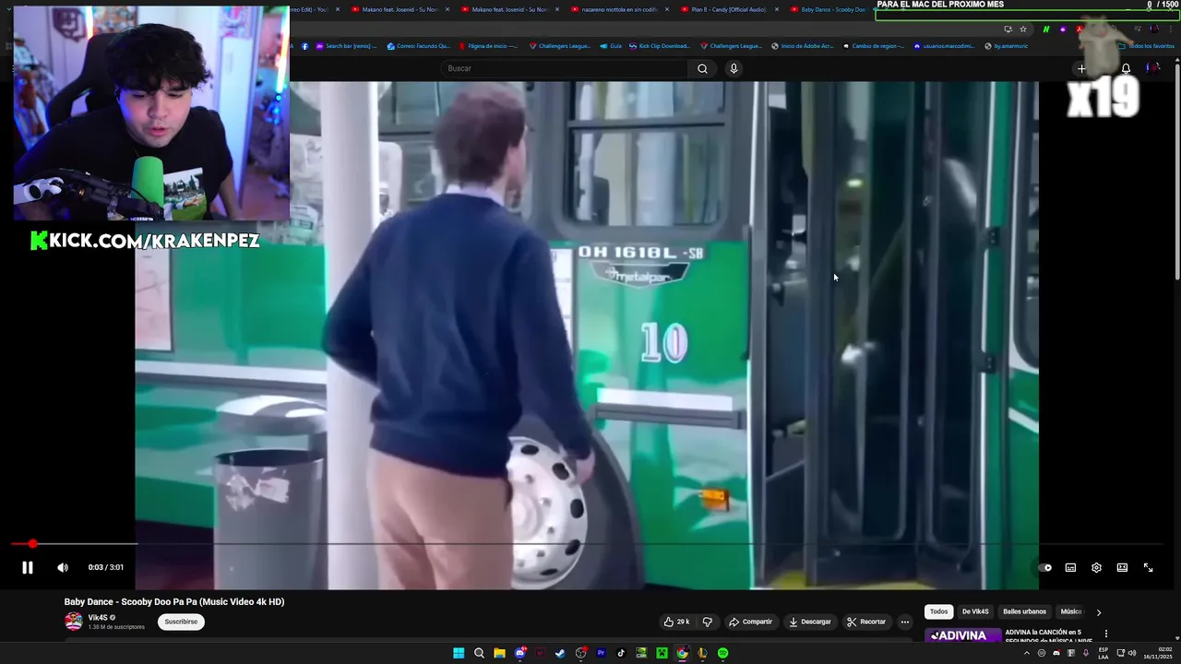Open the create plus button
The image size is (1181, 664).
point(1081,68)
